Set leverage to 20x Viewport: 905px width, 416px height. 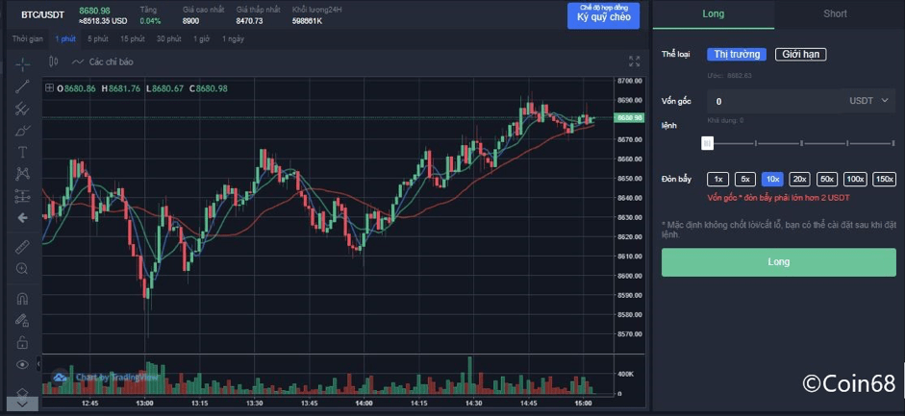point(799,180)
